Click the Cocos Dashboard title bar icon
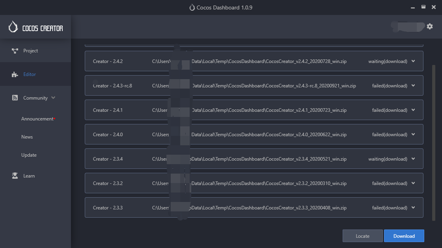This screenshot has height=248, width=442. pos(192,7)
